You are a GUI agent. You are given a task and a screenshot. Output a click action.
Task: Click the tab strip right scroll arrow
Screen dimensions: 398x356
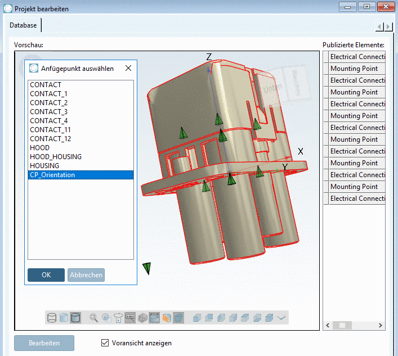coord(388,26)
